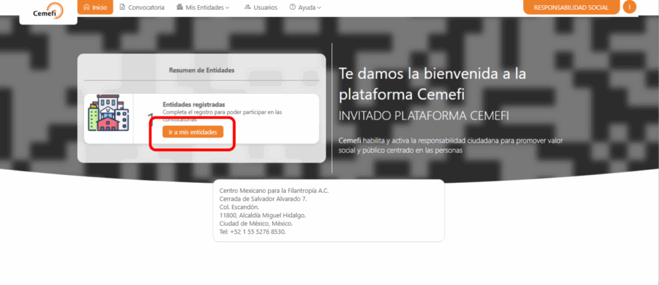Screen dimensions: 659x285
Task: Click the Tel +52 phone number line
Action: click(x=252, y=232)
